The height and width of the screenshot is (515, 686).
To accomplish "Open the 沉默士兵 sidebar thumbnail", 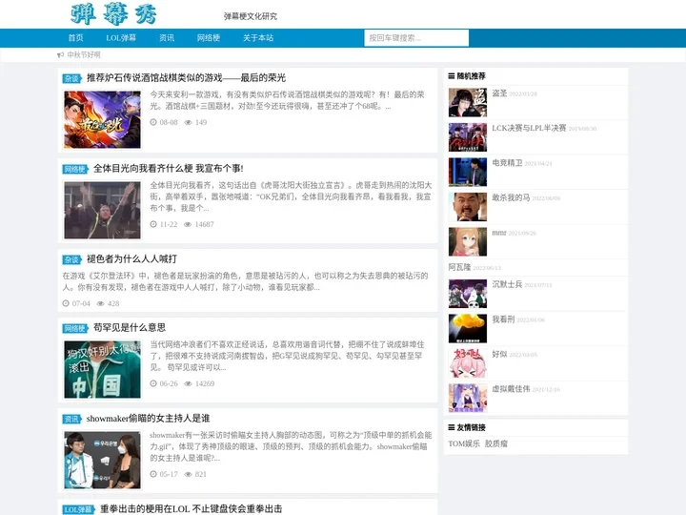I will click(x=468, y=294).
